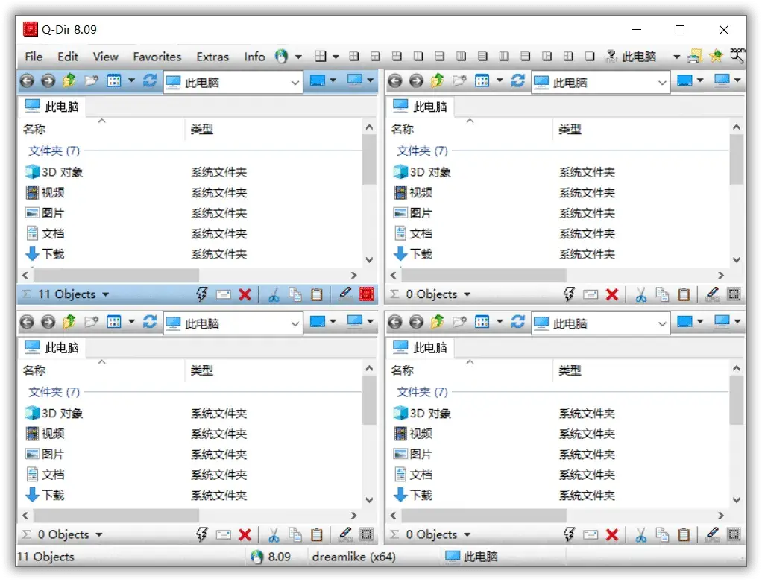Image resolution: width=762 pixels, height=582 pixels.
Task: Click dreamlike (x64) in status bar
Action: (x=353, y=557)
